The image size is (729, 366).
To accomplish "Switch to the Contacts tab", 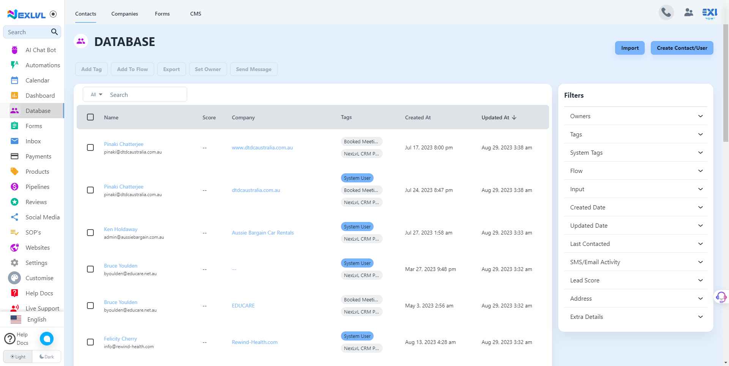I will (85, 14).
